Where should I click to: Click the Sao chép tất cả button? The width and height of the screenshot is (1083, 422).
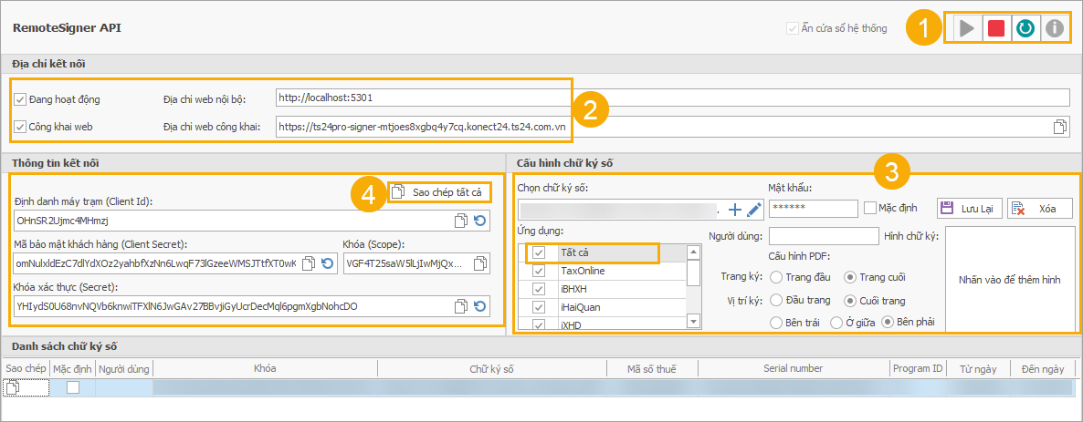[439, 191]
